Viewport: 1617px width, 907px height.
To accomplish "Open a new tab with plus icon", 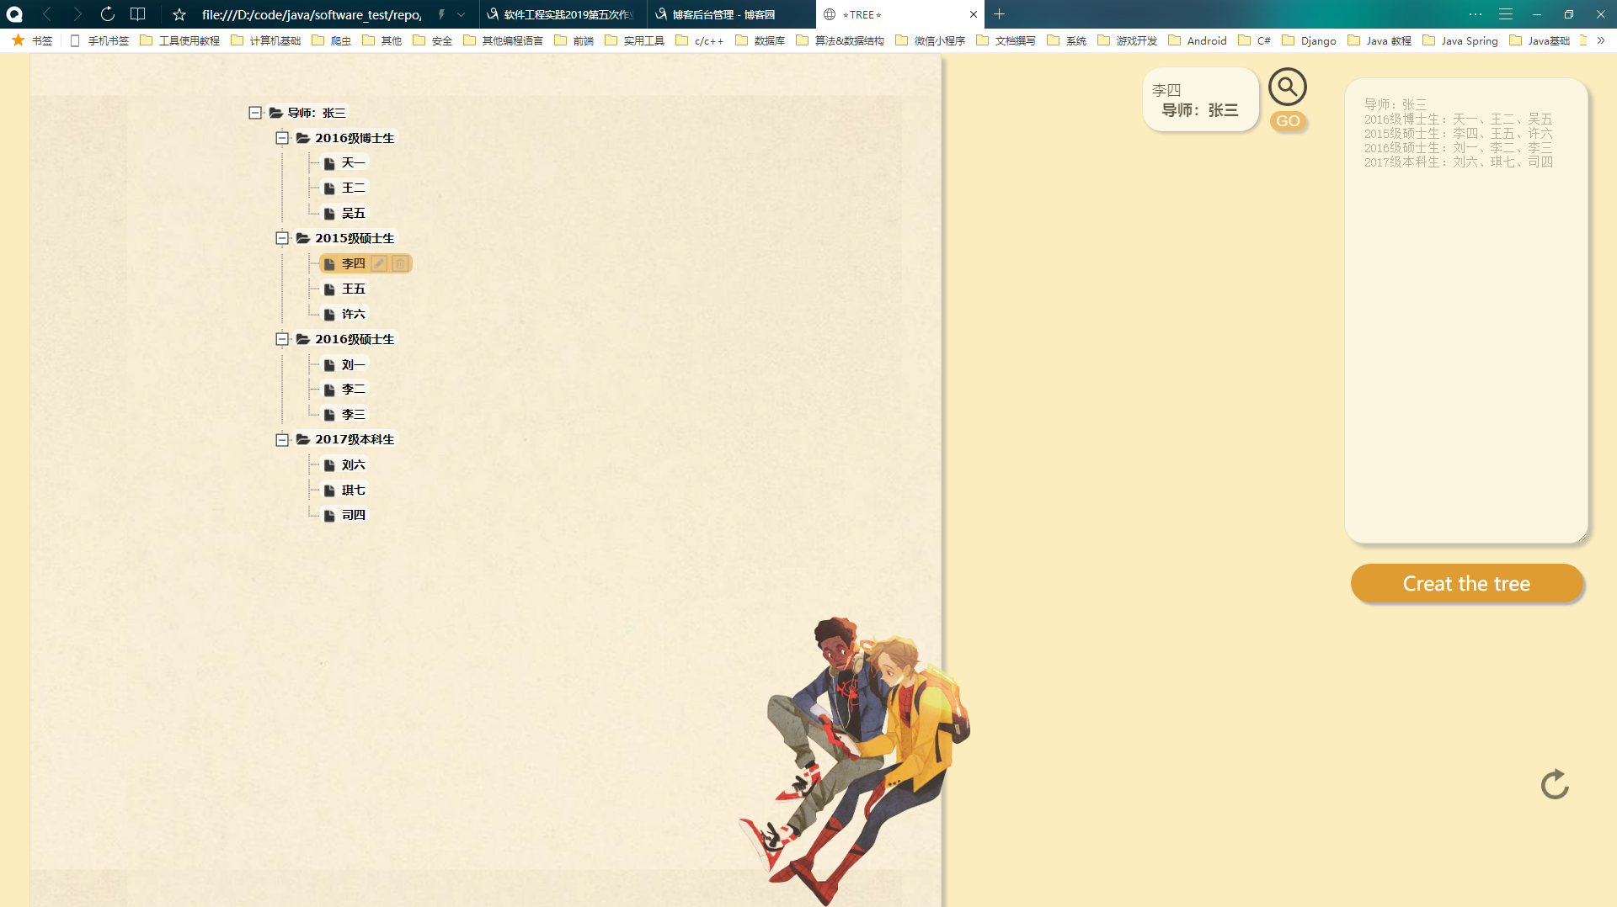I will pos(1000,14).
